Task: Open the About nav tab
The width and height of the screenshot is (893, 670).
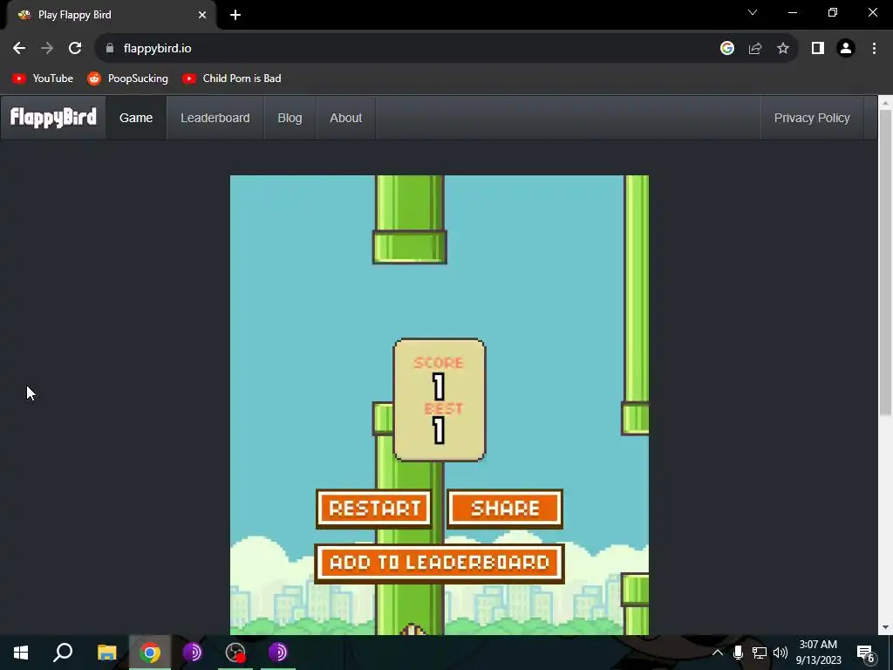Action: click(345, 118)
